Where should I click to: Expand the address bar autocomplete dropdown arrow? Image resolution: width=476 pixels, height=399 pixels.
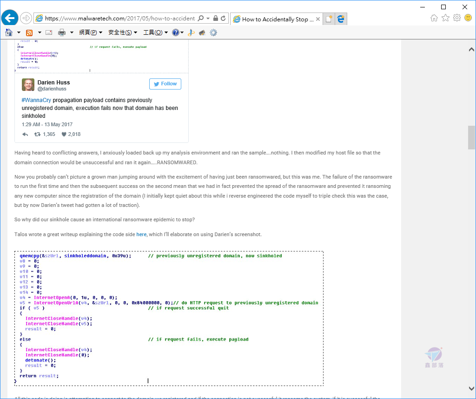point(208,18)
